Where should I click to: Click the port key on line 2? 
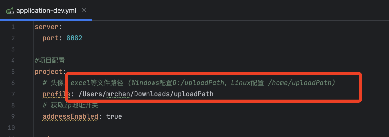tap(51, 38)
